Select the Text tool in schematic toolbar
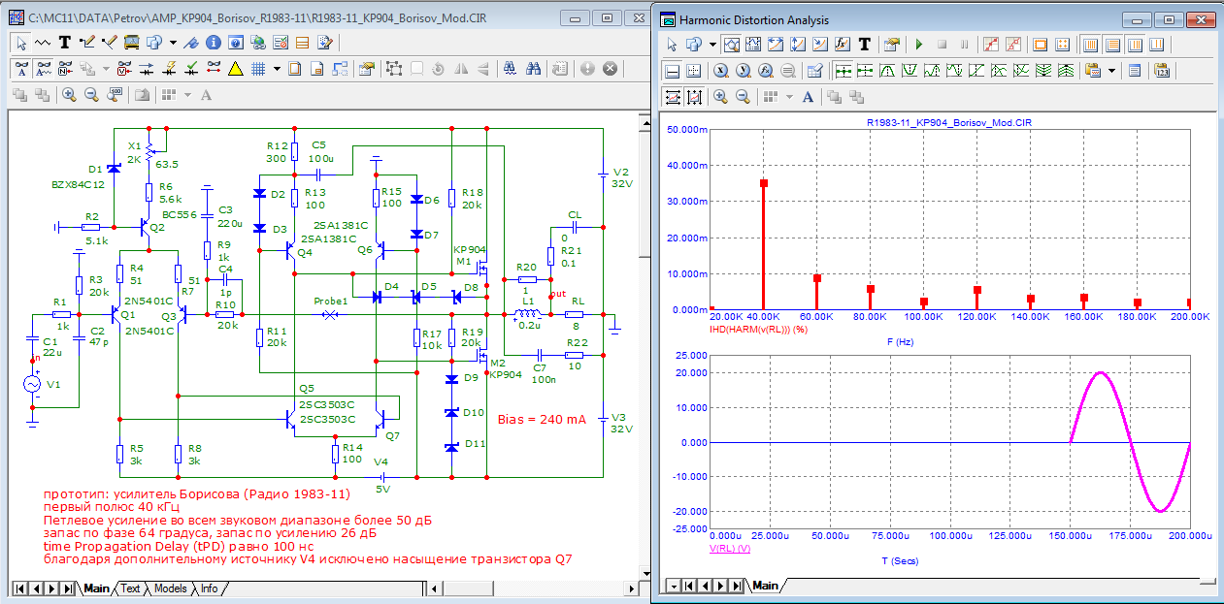This screenshot has width=1224, height=604. pyautogui.click(x=65, y=43)
